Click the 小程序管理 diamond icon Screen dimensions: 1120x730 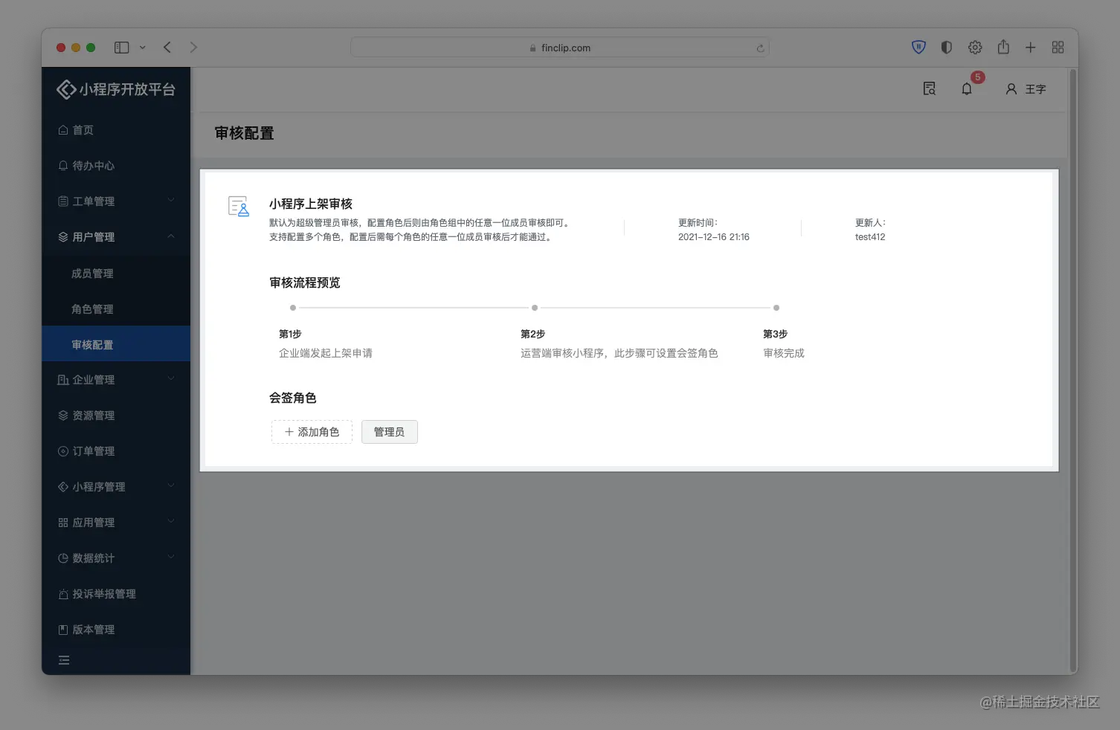click(x=63, y=487)
